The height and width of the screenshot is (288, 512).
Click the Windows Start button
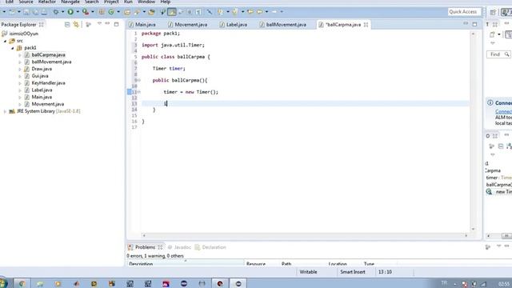coord(3,283)
